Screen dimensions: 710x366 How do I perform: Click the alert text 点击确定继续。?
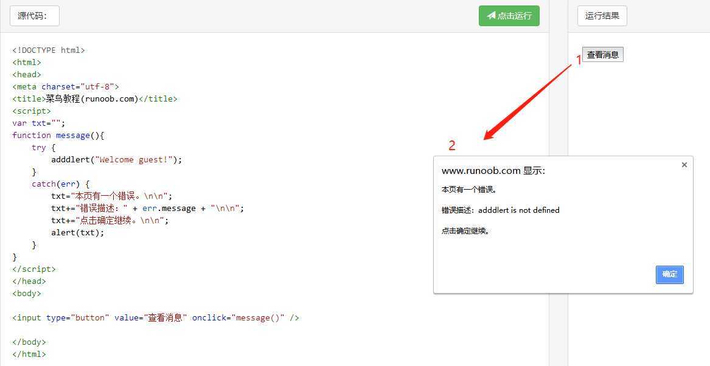(466, 231)
